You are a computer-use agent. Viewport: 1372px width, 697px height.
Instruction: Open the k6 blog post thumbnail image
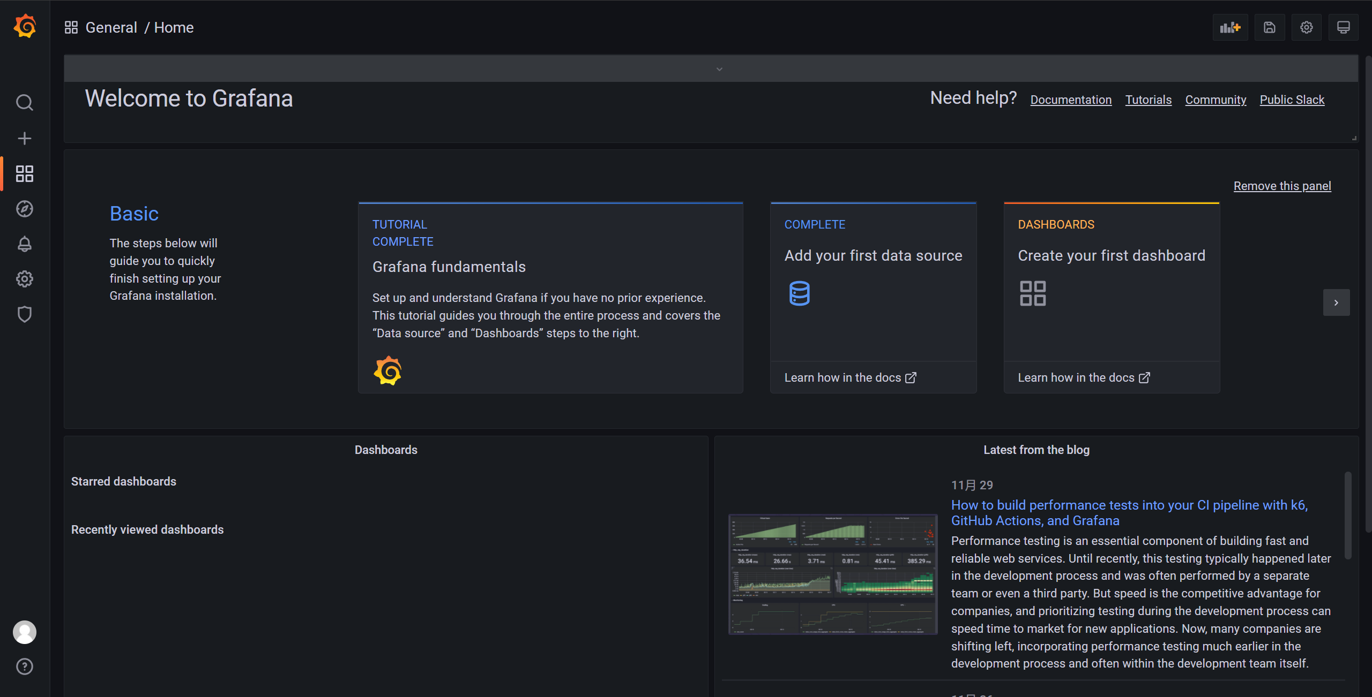point(833,574)
